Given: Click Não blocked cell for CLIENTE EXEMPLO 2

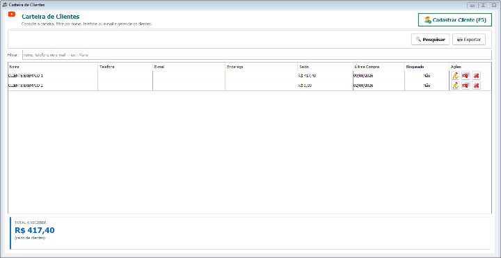Looking at the screenshot, I should click(x=427, y=86).
